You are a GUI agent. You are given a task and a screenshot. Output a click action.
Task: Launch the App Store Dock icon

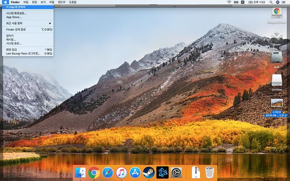pos(135,173)
